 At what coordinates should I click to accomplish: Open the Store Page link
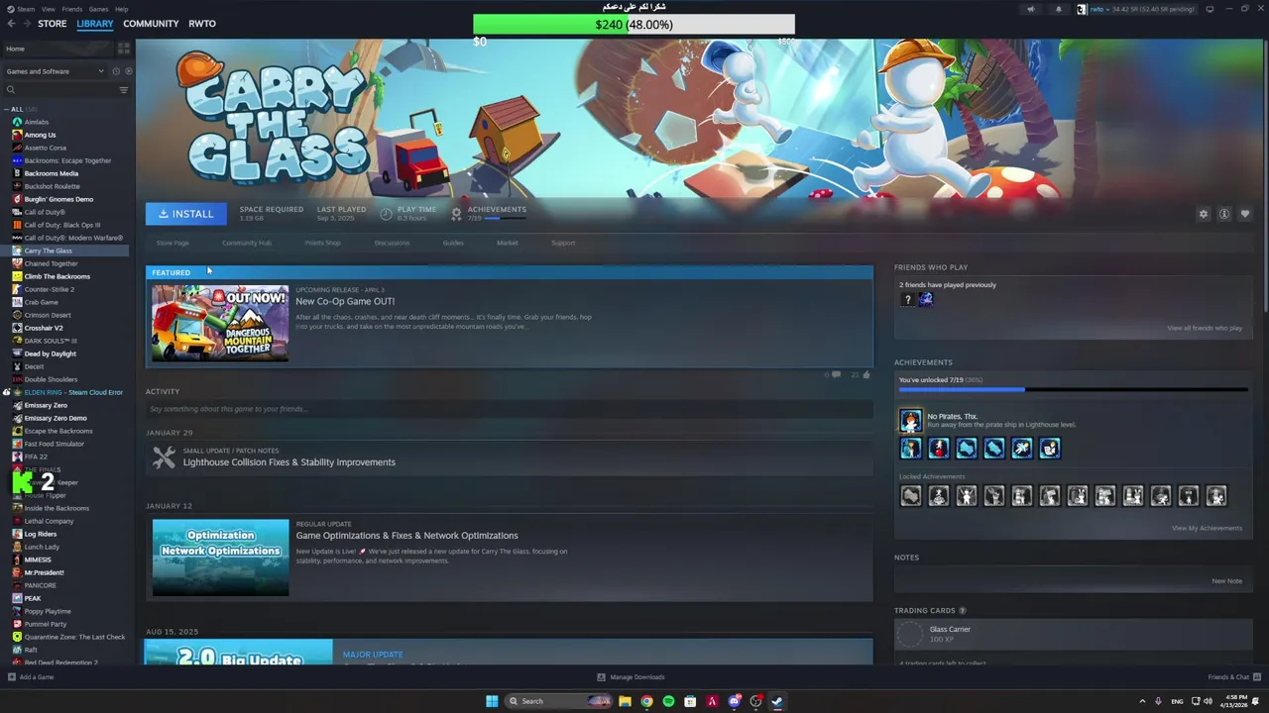coord(173,243)
